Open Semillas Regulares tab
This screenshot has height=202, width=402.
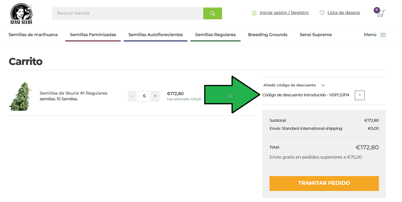point(215,35)
